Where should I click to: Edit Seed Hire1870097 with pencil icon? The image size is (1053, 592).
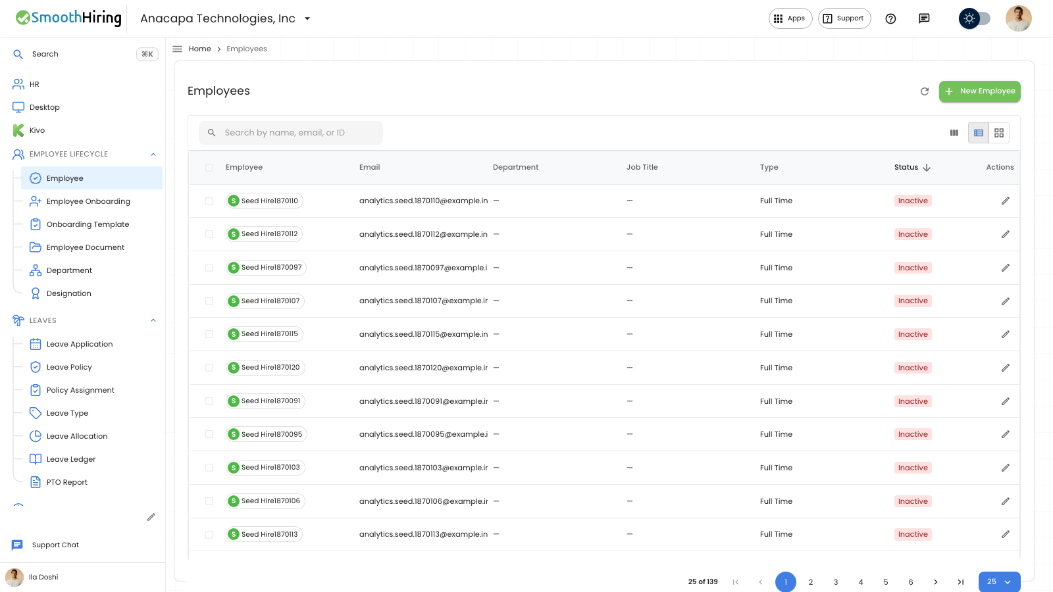point(1006,268)
